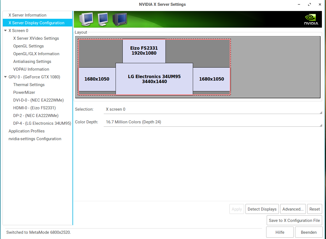
Task: Collapse the GPU 0 GeForce GTX 1080 node
Action: pos(6,77)
